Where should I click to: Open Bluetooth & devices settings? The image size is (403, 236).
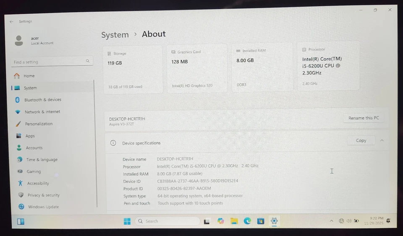tap(53, 100)
